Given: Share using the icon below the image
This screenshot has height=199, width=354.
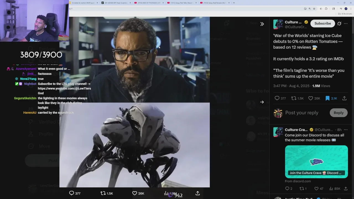Looking at the screenshot, I should click(198, 193).
